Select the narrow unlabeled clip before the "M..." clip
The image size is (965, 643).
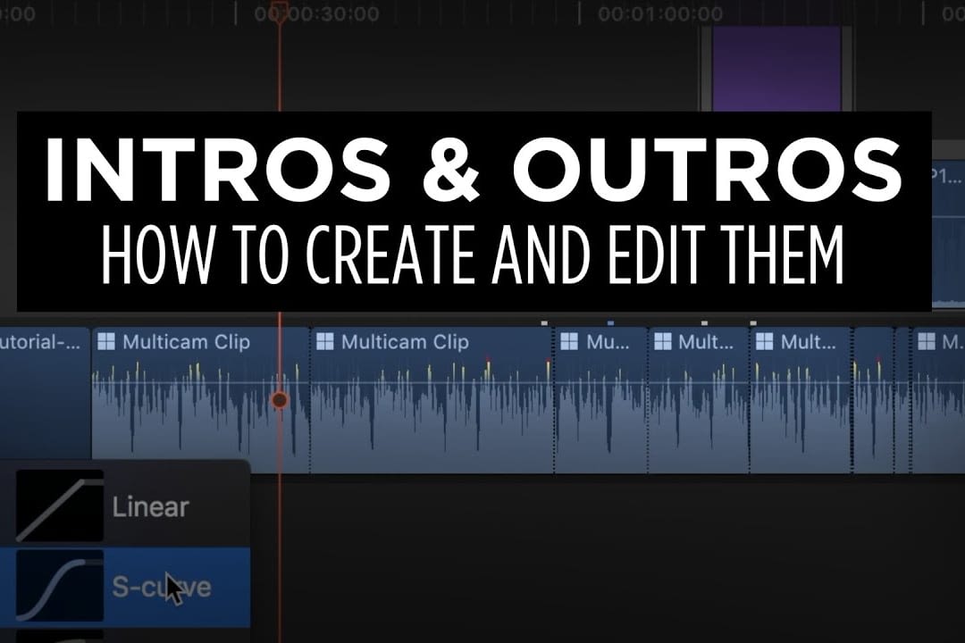tap(874, 402)
